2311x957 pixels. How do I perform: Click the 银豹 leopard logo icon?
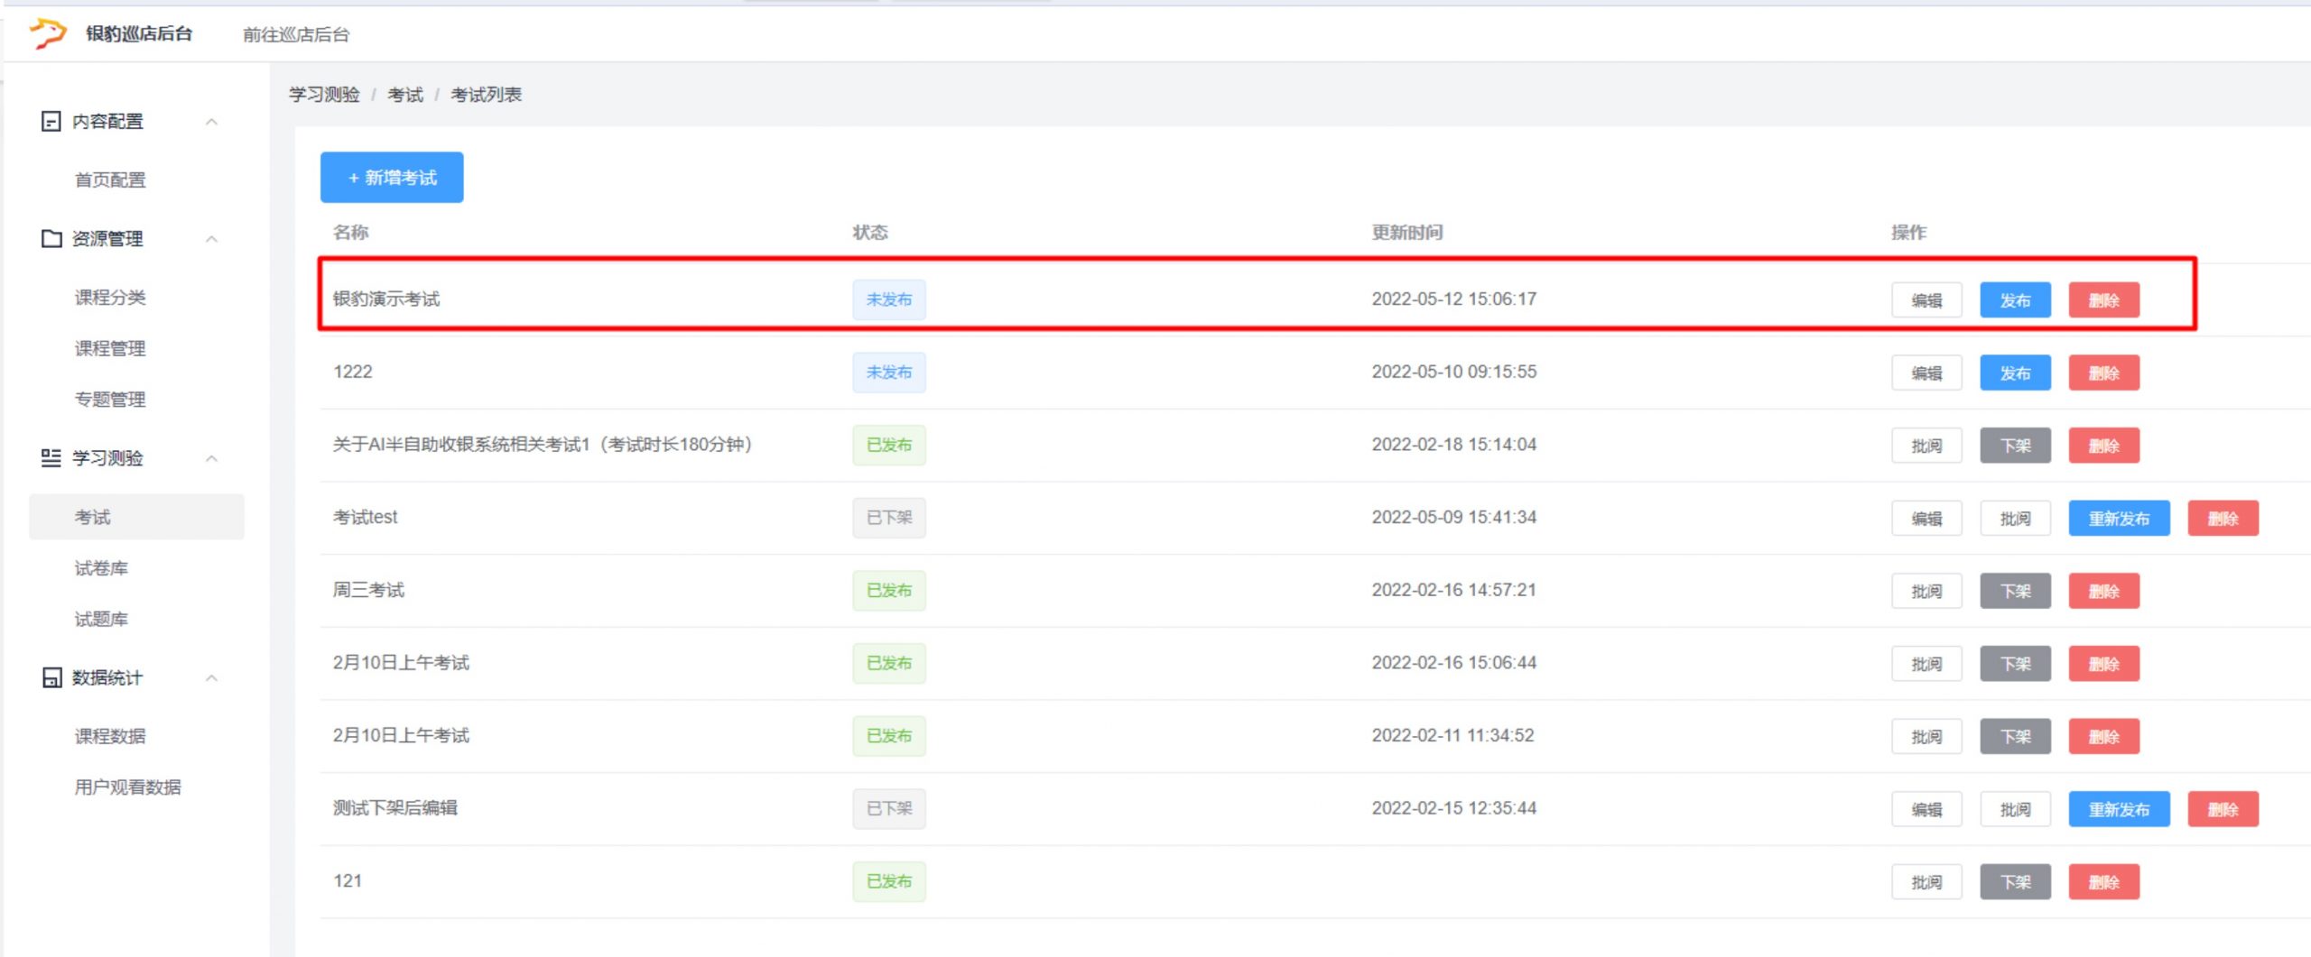48,33
